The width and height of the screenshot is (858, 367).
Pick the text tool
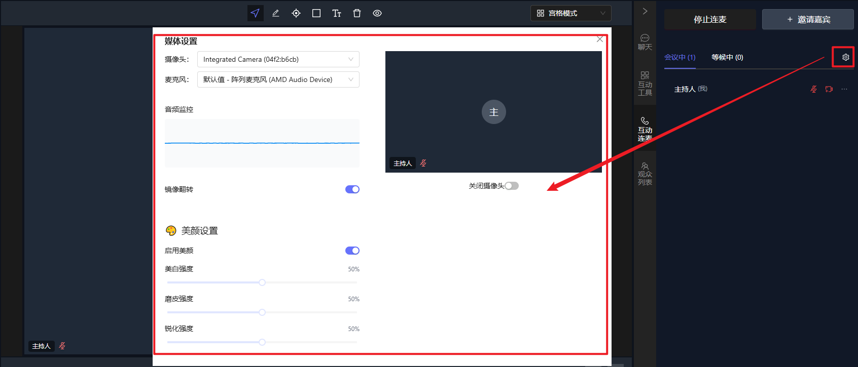(x=337, y=13)
